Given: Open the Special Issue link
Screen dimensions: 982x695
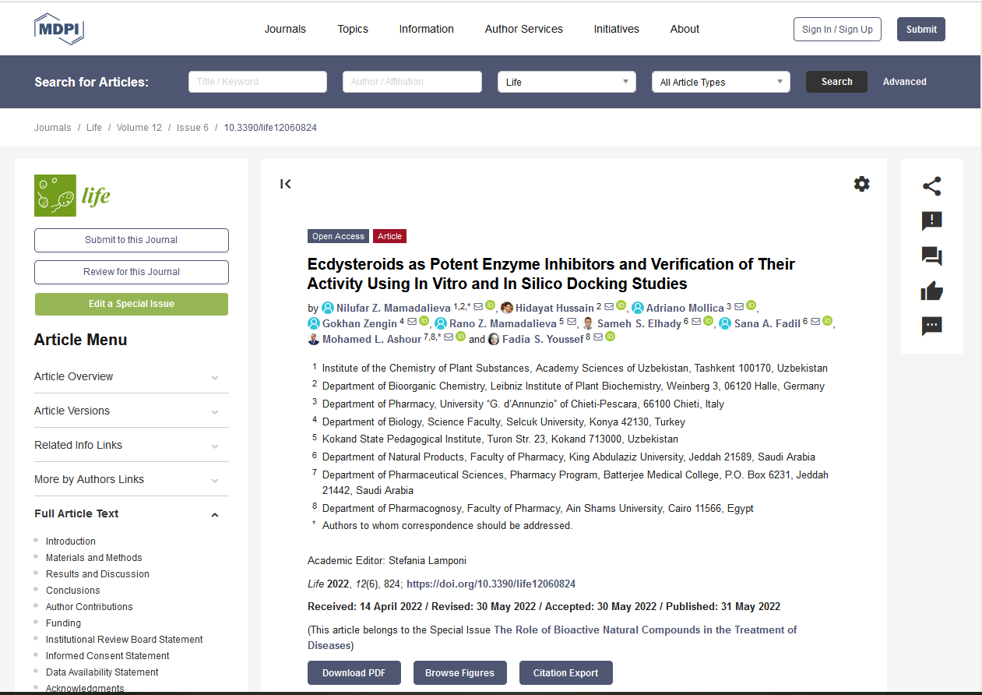Looking at the screenshot, I should pyautogui.click(x=552, y=637).
